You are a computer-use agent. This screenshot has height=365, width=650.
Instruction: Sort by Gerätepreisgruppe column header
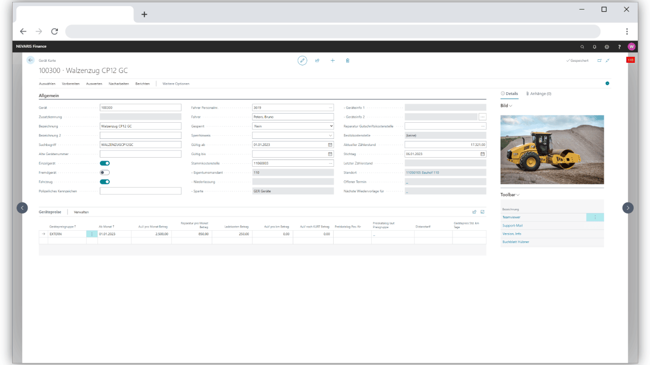[x=62, y=227]
